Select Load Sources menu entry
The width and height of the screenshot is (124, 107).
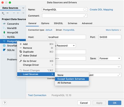[36, 74]
